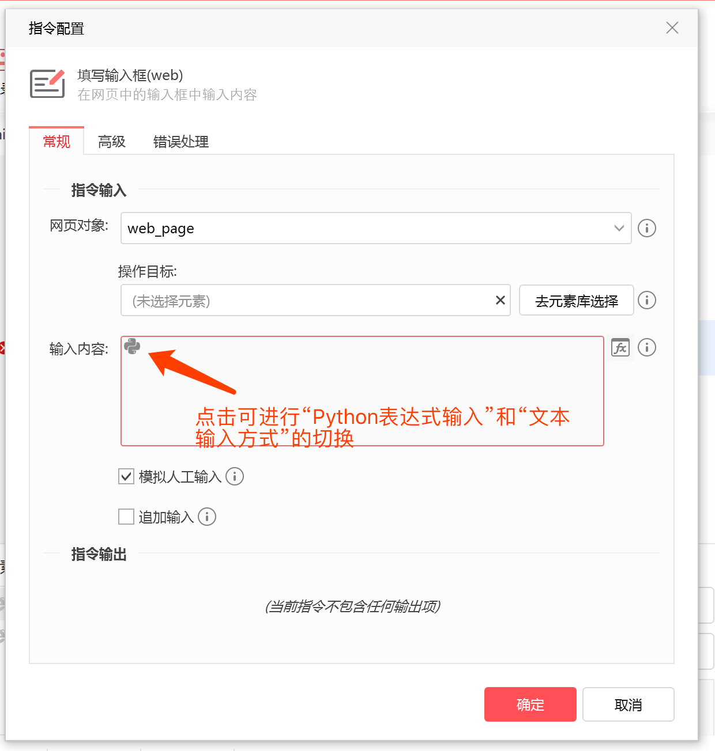Toggle the Python expression input mode icon
Image resolution: width=715 pixels, height=751 pixels.
tap(132, 346)
